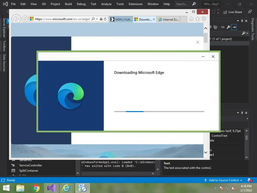
Task: Open File Explorer from taskbar
Action: coord(20,188)
